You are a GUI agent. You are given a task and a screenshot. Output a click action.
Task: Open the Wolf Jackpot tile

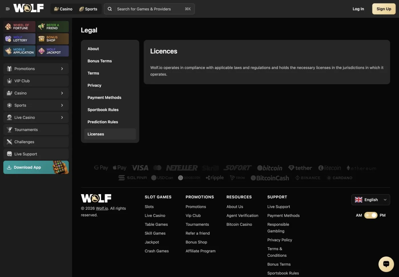tap(52, 51)
